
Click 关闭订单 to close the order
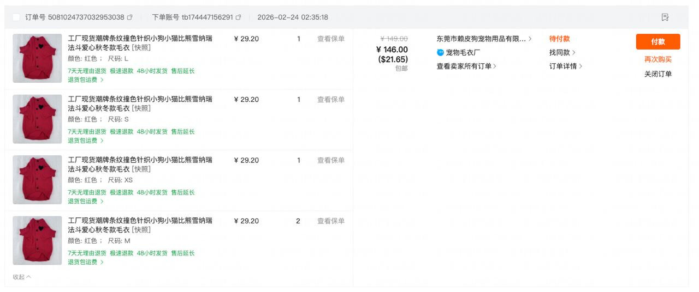pos(657,74)
